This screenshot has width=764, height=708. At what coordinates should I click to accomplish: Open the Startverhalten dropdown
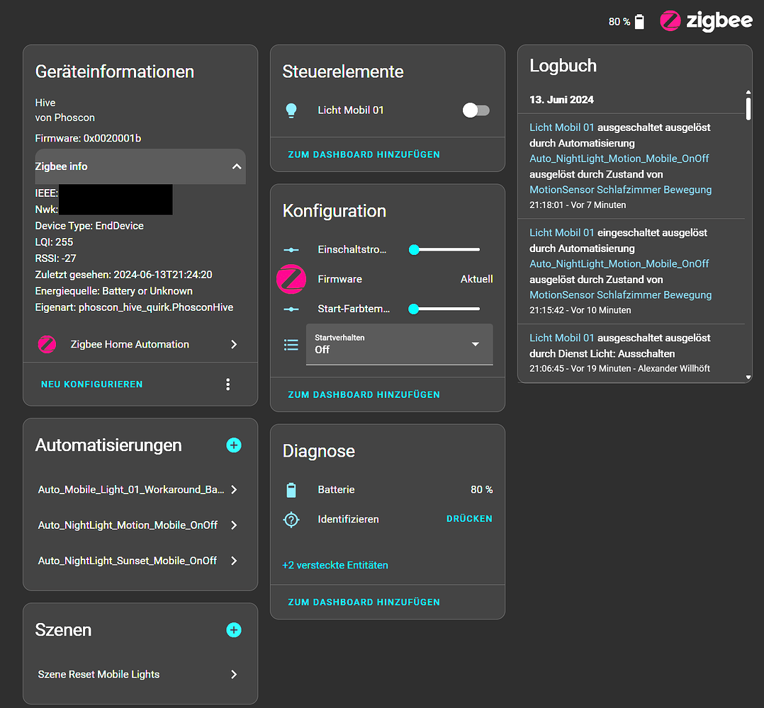pos(476,344)
